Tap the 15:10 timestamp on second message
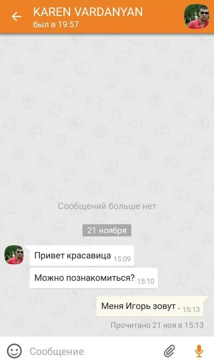Viewport: 214px width, 360px height. tap(146, 281)
